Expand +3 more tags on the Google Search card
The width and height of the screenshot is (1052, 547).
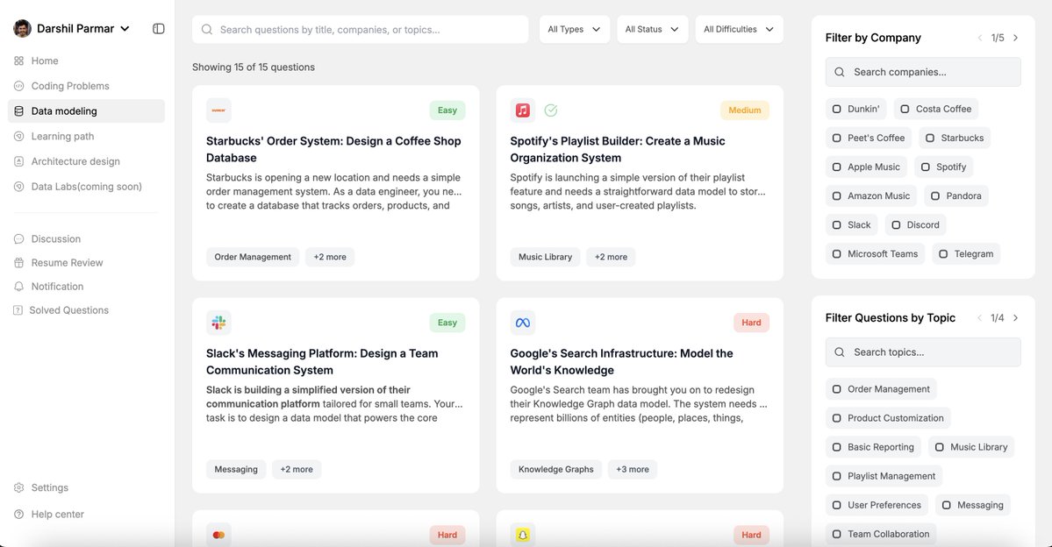[633, 469]
